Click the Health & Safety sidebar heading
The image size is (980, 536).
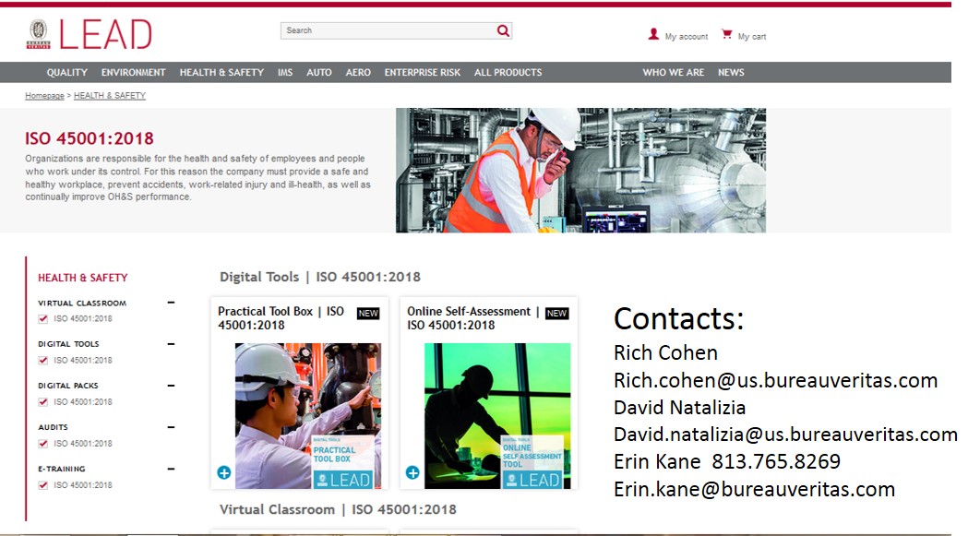click(82, 278)
